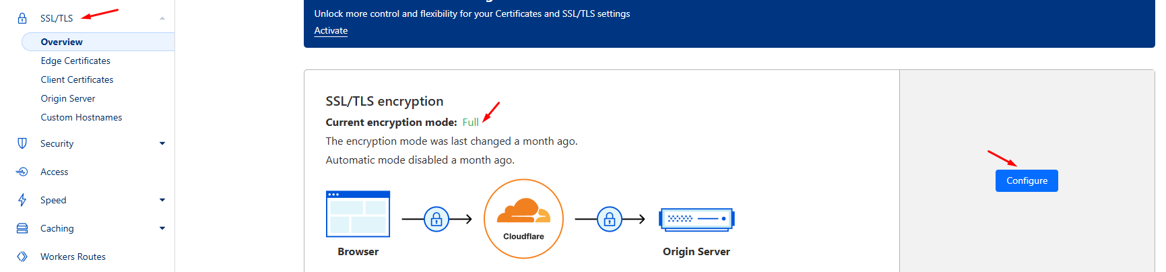
Task: Click the SSL/TLS lock icon in sidebar
Action: (x=22, y=18)
